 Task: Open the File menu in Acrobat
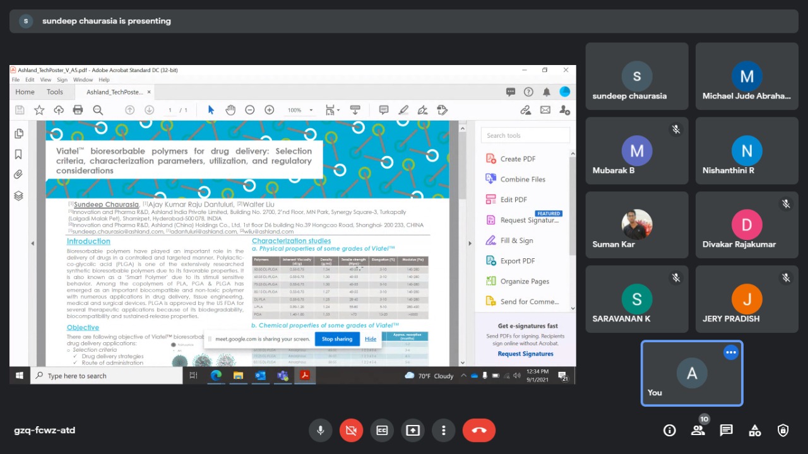click(16, 80)
